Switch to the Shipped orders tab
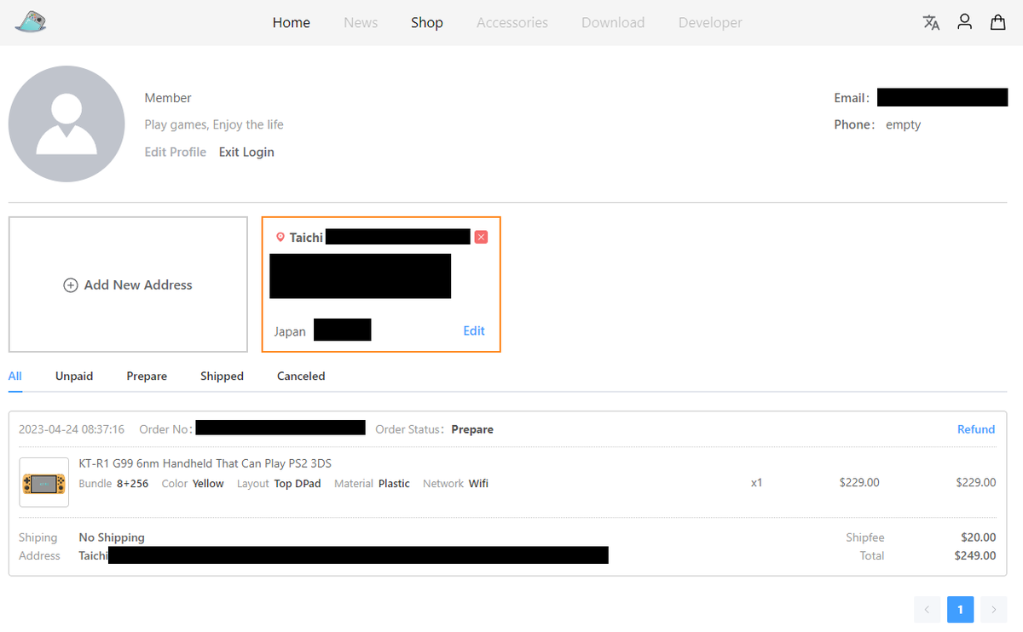 222,376
